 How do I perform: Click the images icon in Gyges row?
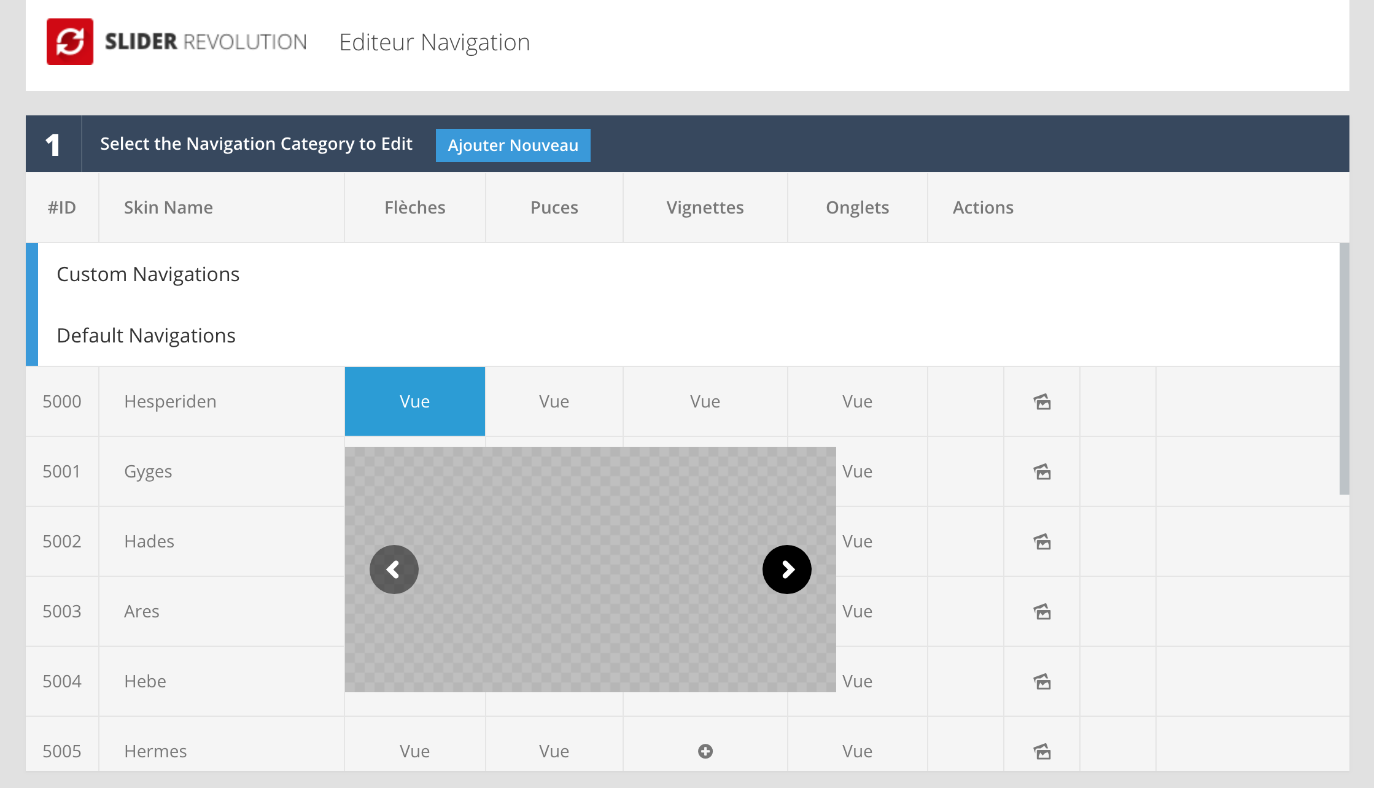click(x=1042, y=472)
